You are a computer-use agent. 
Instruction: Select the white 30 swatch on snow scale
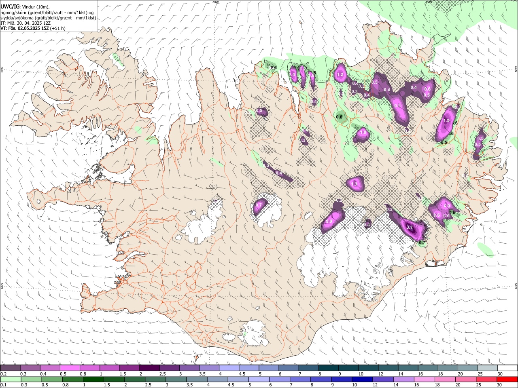(507, 368)
